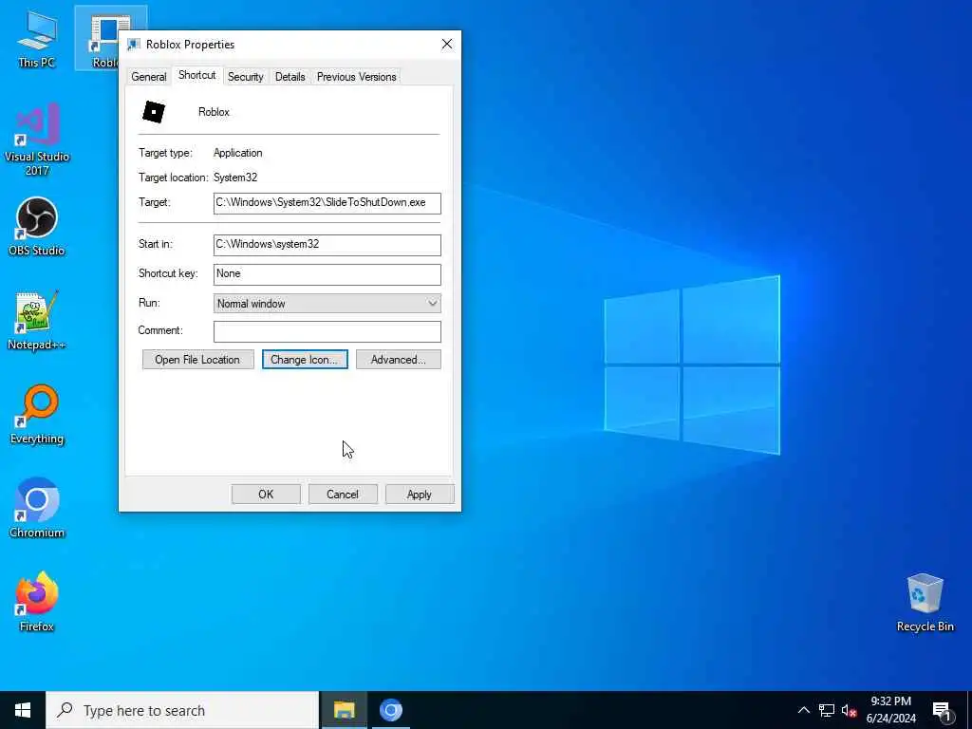Apply the shortcut changes
Image resolution: width=972 pixels, height=729 pixels.
tap(420, 494)
